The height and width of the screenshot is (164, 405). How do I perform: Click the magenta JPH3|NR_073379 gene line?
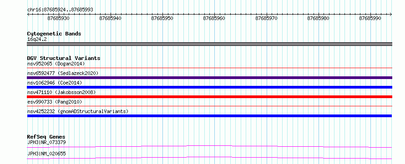click(209, 146)
